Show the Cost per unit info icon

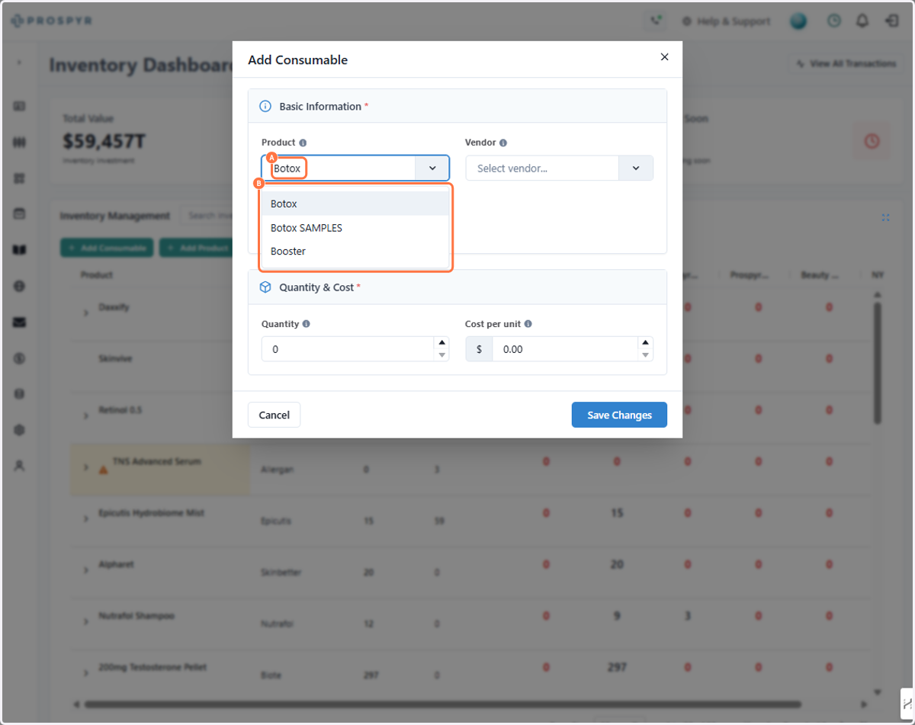tap(528, 324)
